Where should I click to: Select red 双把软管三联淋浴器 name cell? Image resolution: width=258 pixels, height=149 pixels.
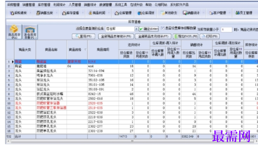(x=51, y=108)
